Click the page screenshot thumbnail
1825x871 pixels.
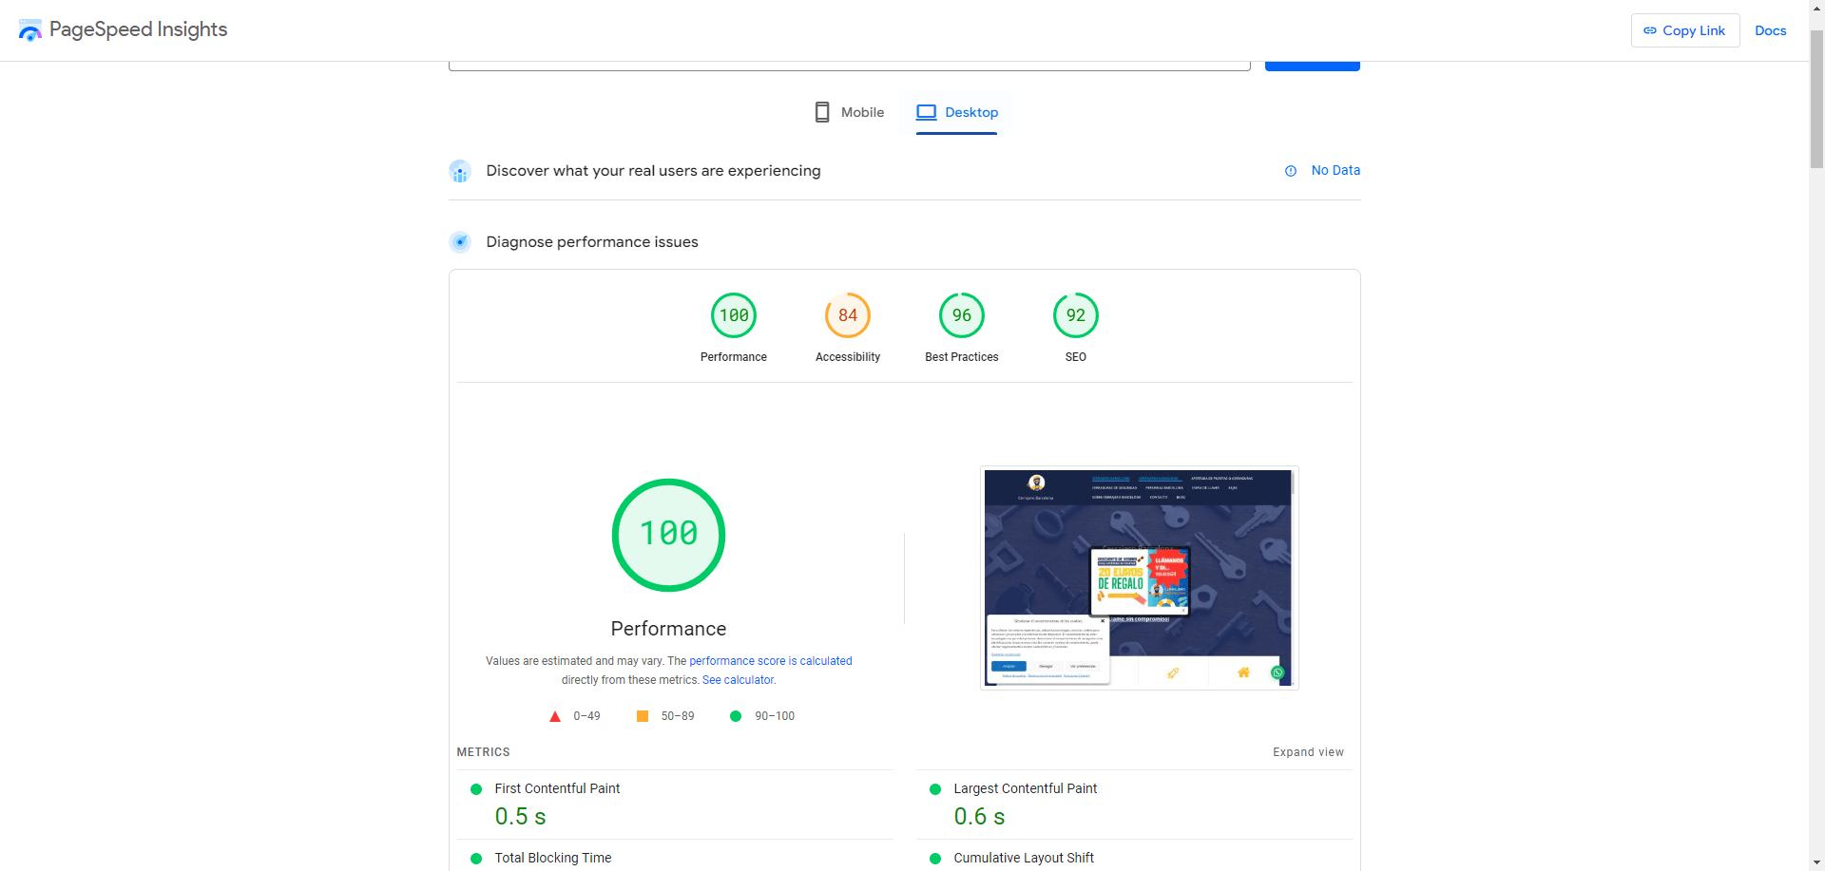1139,578
